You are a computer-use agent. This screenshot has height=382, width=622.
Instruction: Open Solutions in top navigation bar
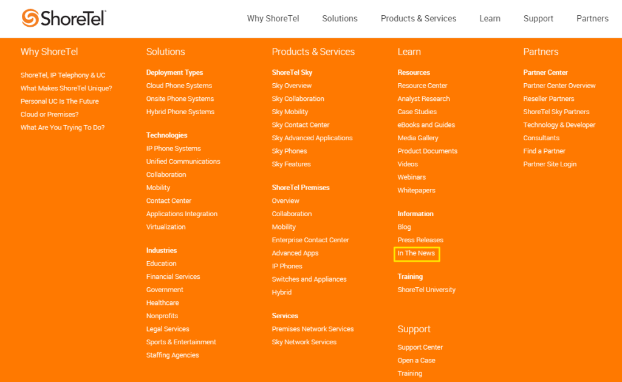(340, 19)
